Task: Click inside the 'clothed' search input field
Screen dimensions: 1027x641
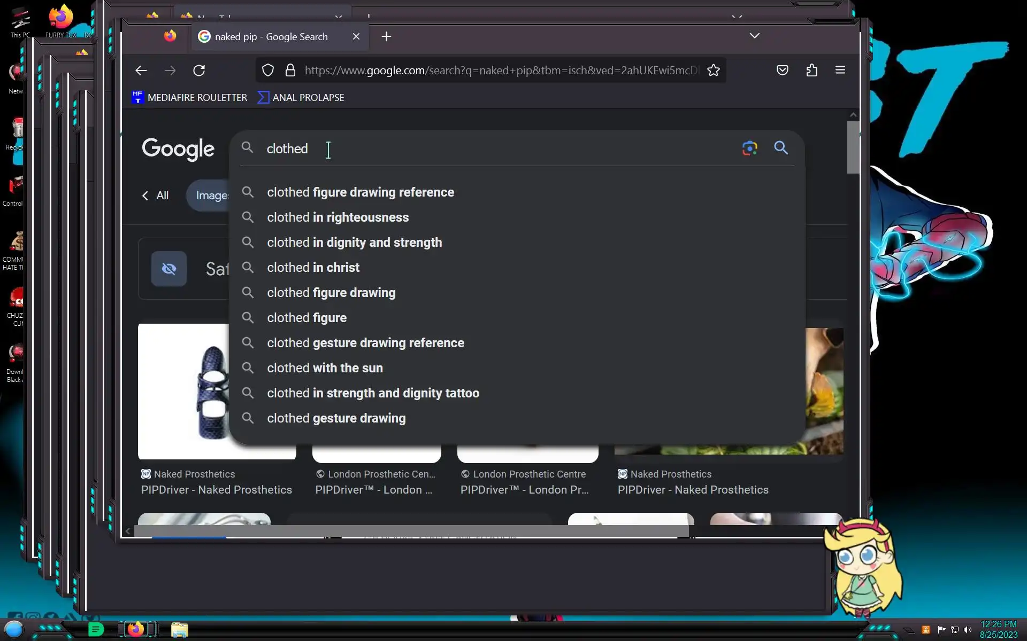Action: click(x=481, y=148)
